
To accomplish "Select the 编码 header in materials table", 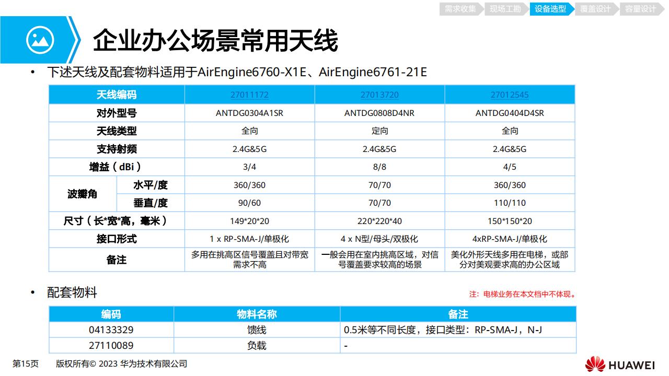I will (x=111, y=314).
